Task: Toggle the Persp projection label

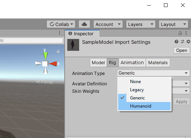Action: pyautogui.click(x=45, y=82)
